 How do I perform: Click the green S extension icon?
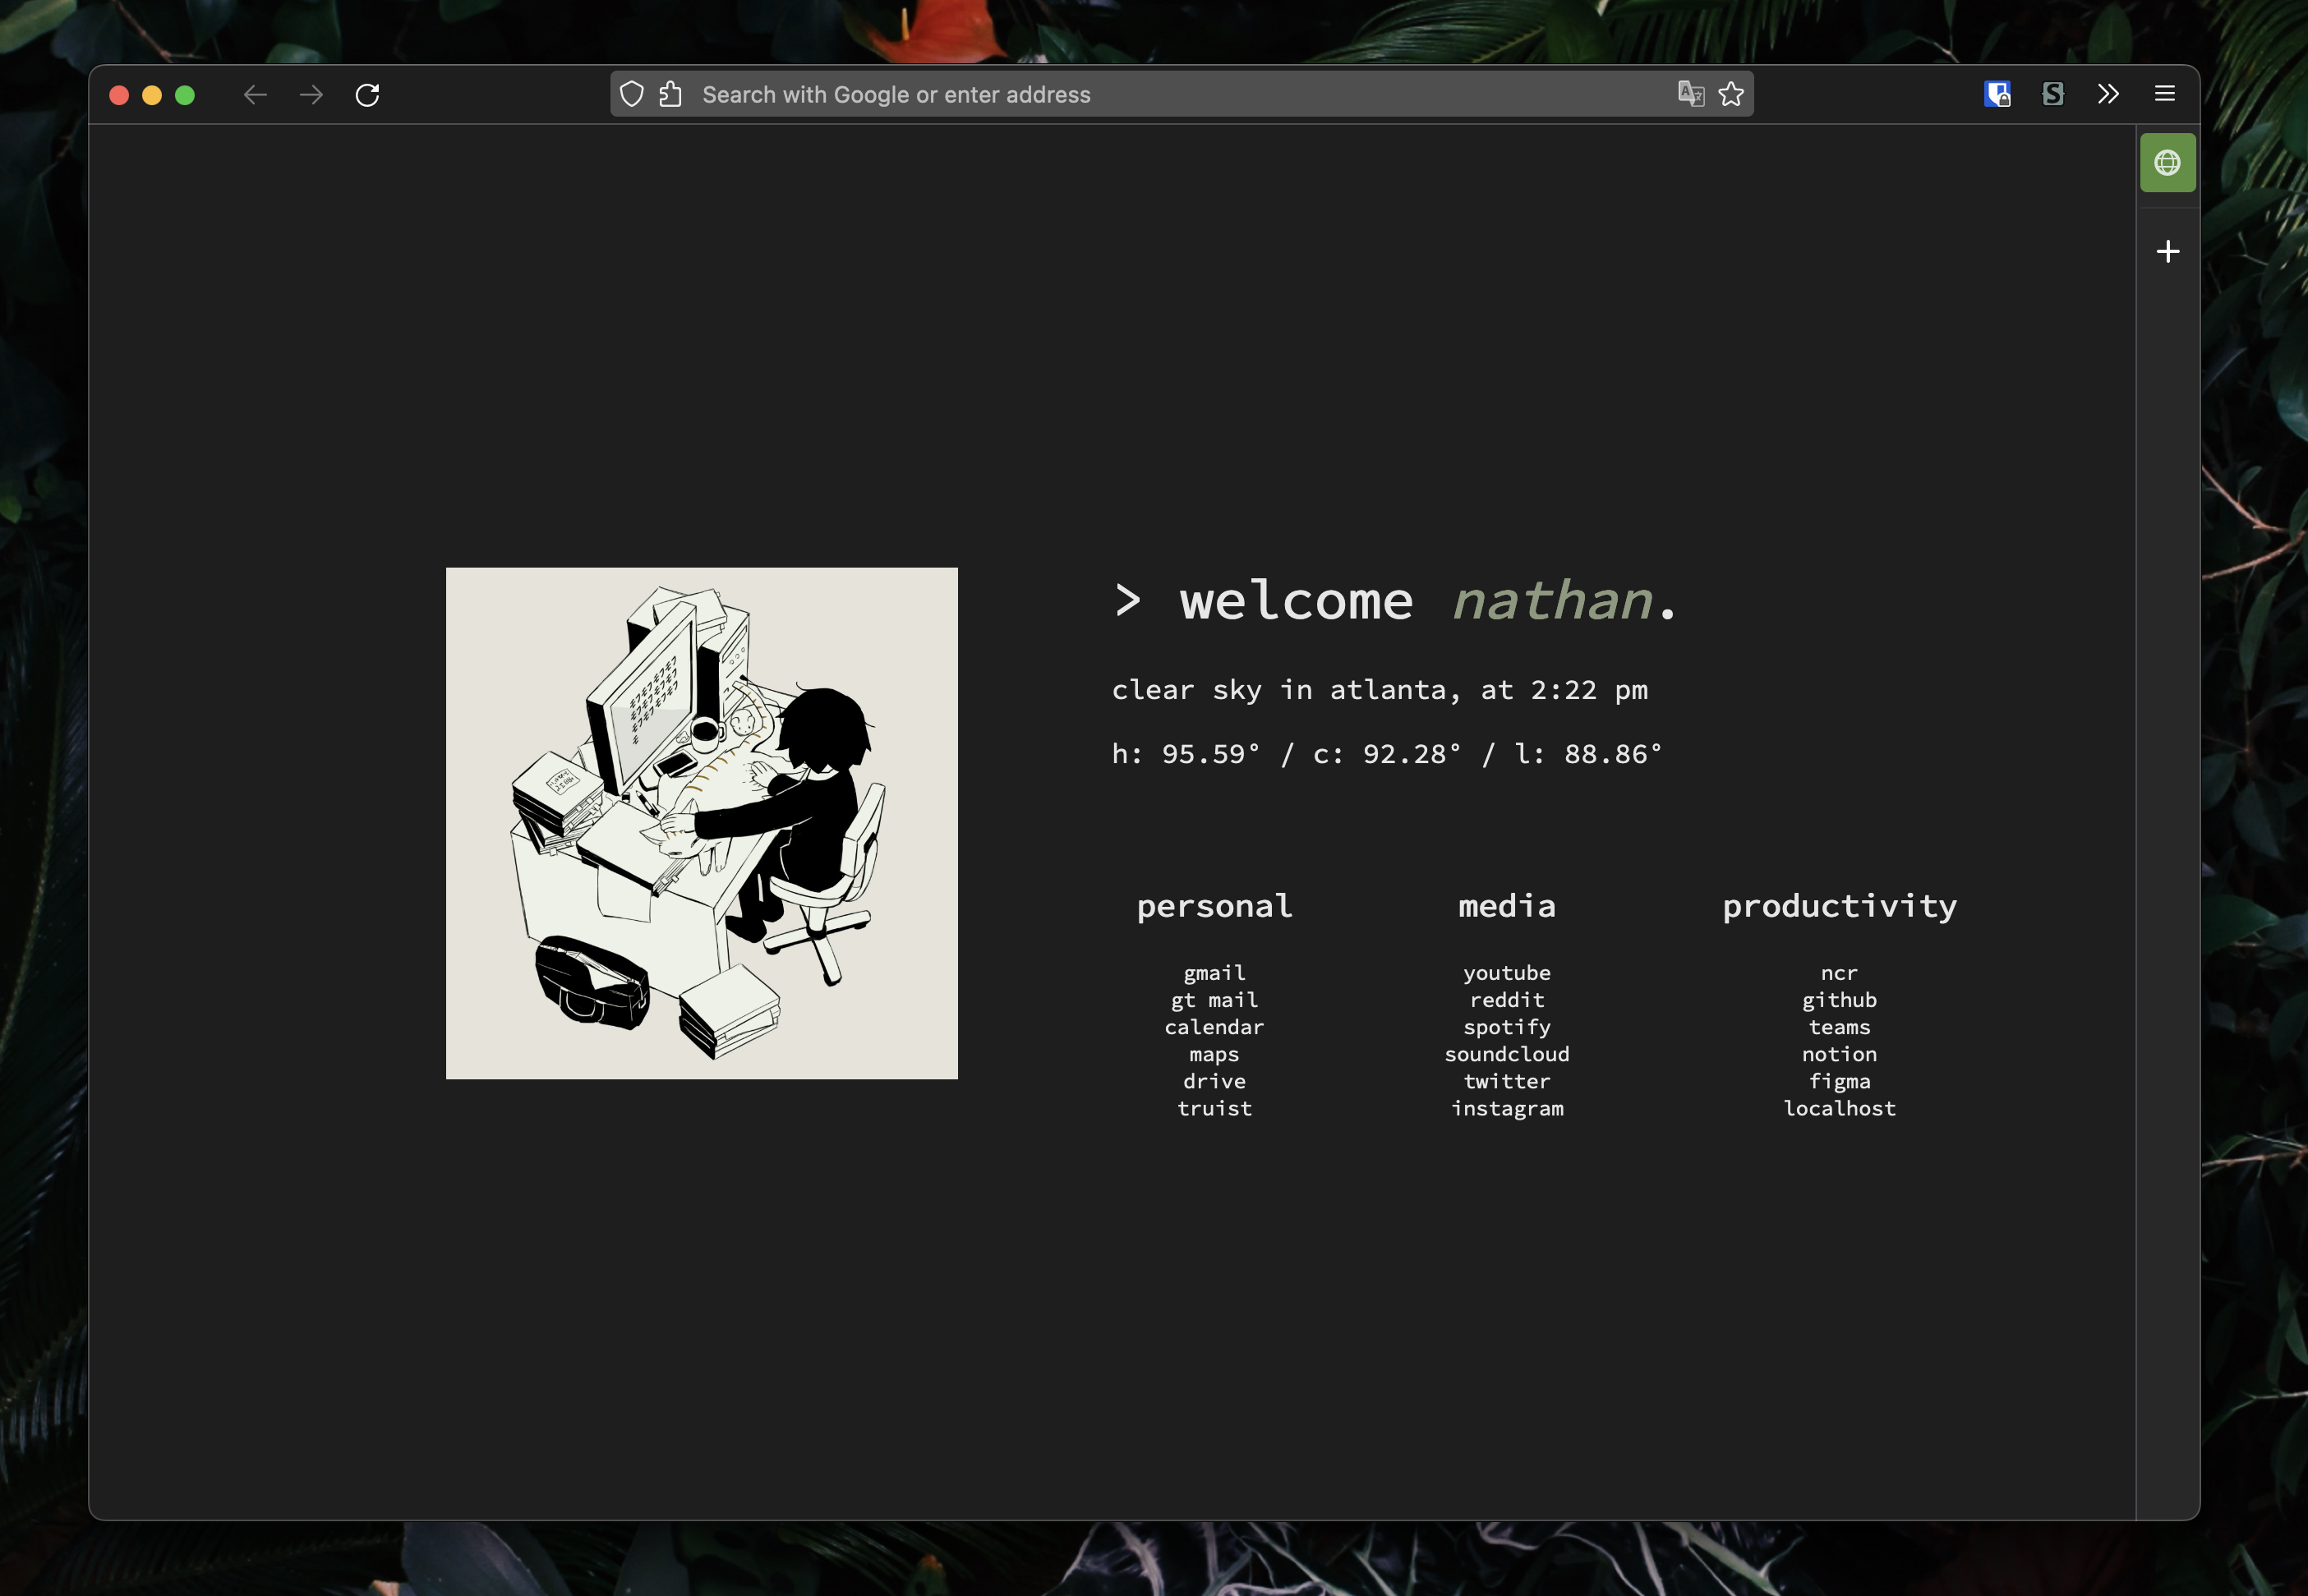[x=2053, y=94]
